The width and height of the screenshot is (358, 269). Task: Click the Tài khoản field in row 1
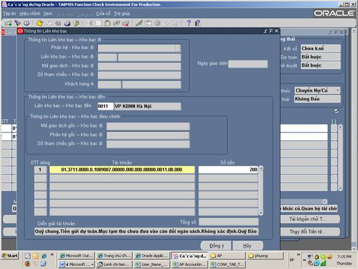122,169
